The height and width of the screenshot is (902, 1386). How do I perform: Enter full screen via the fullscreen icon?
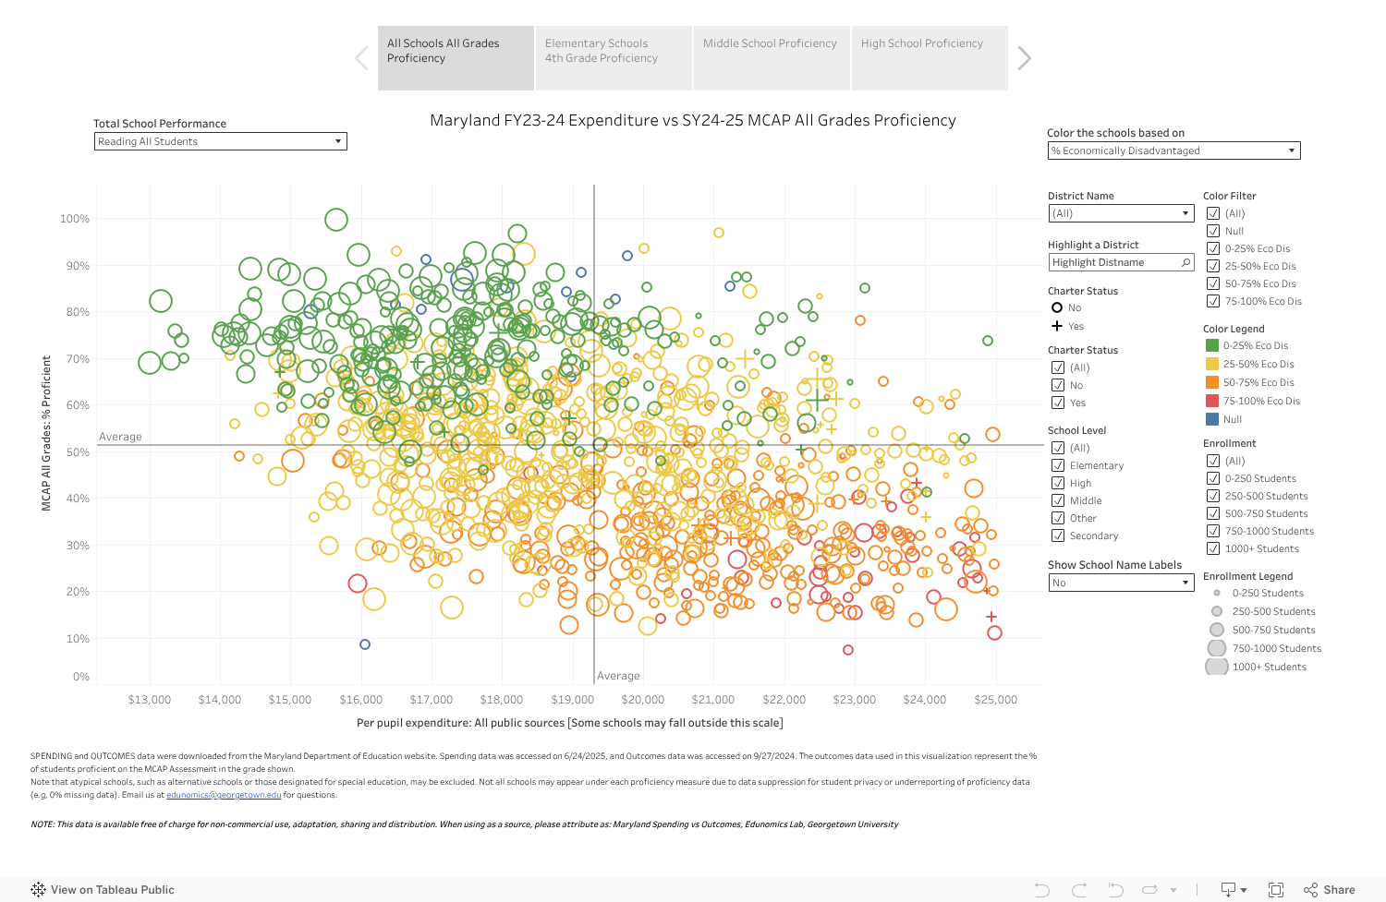coord(1276,889)
